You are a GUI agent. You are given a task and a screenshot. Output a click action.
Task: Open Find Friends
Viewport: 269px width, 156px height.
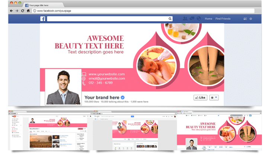point(223,19)
